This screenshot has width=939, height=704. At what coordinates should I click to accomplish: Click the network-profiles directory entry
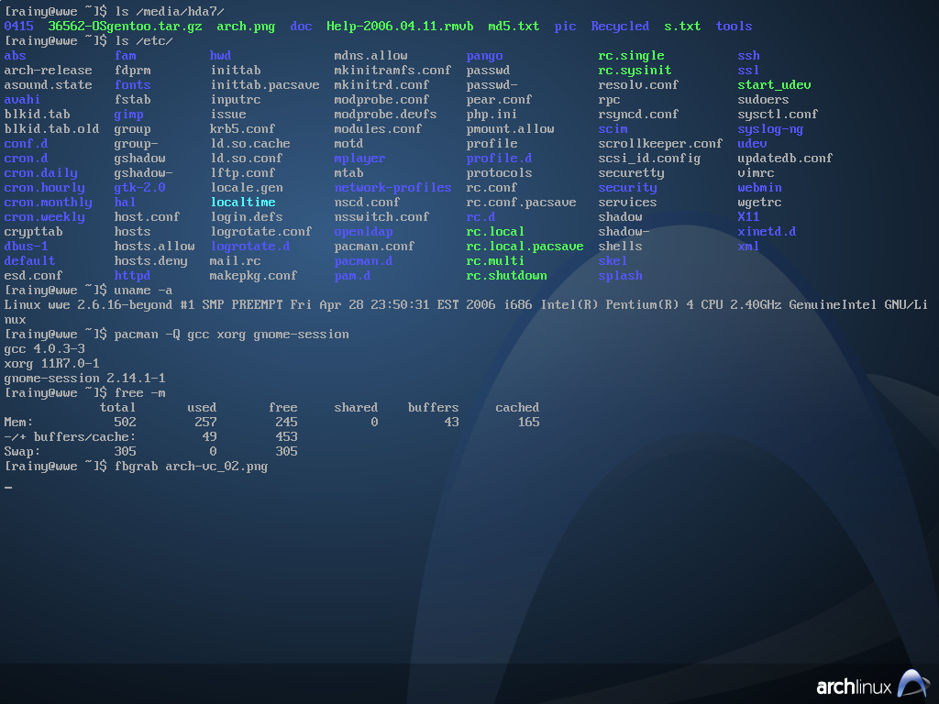(x=392, y=188)
